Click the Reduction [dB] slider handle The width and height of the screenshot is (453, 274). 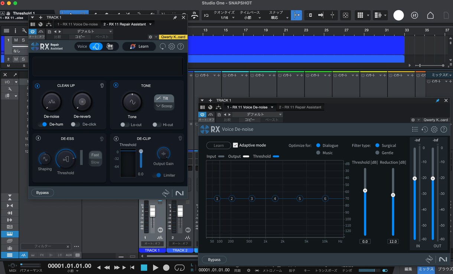tap(393, 195)
